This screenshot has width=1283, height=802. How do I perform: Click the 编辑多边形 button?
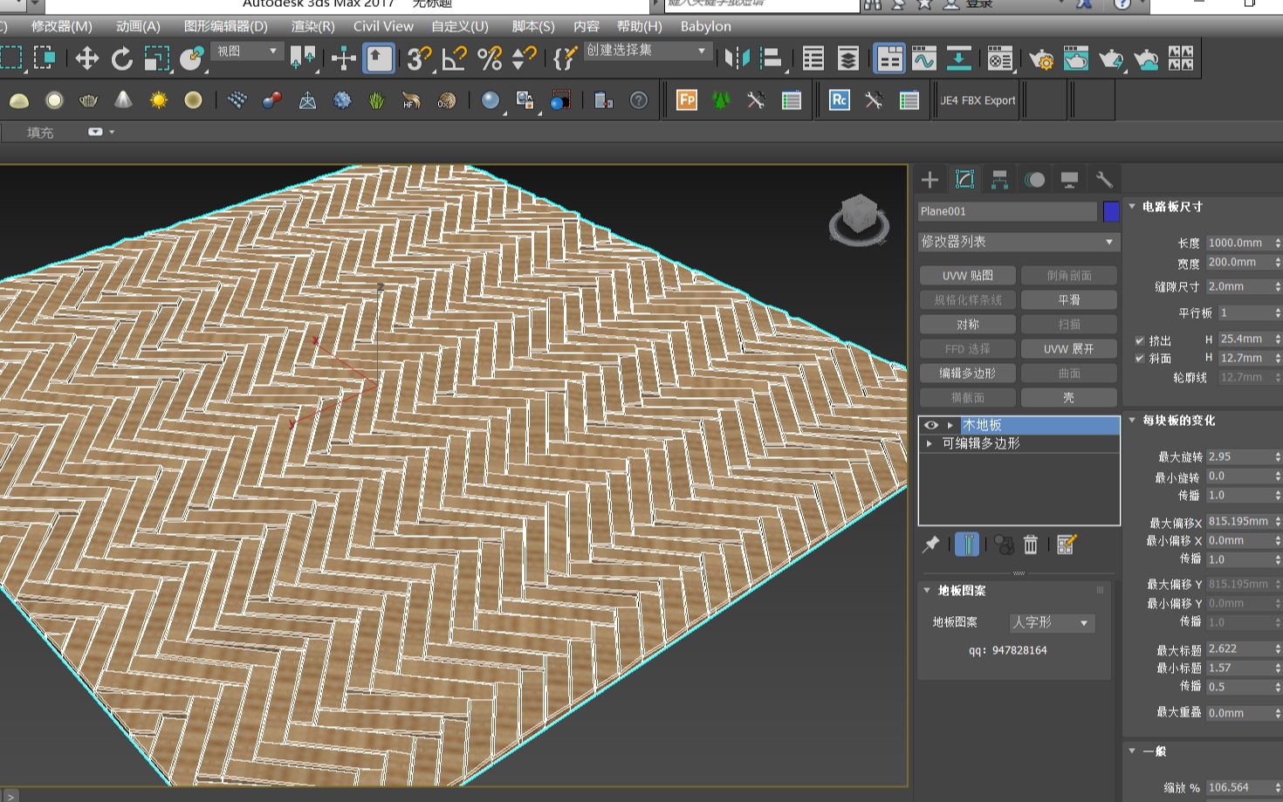(x=967, y=374)
